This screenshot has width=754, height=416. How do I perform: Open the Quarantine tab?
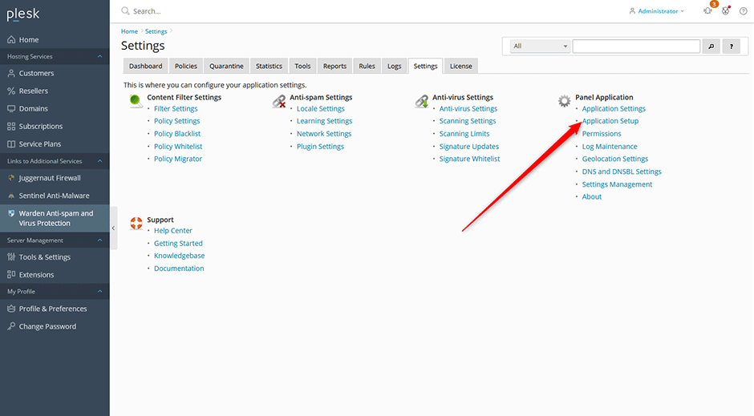pyautogui.click(x=226, y=67)
